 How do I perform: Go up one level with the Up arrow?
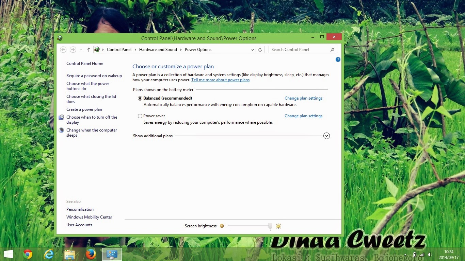pos(89,50)
